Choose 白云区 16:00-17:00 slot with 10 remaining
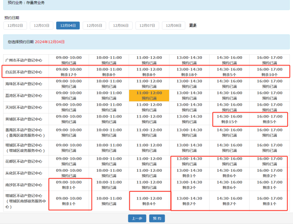The height and width of the screenshot is (224, 293). click(270, 72)
